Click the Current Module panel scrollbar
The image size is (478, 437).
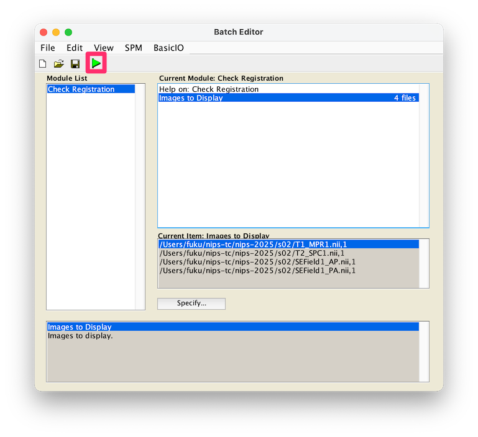424,155
